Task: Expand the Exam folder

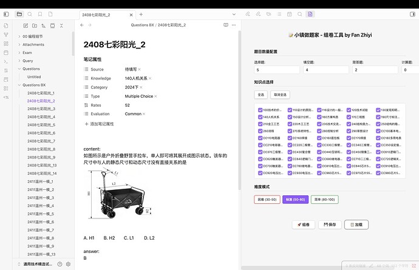Action: 19,53
